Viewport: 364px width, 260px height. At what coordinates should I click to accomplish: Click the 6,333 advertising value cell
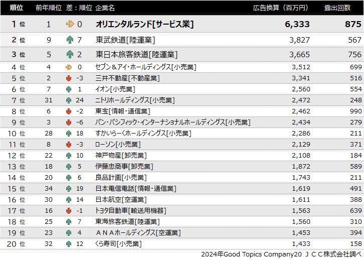pos(297,24)
